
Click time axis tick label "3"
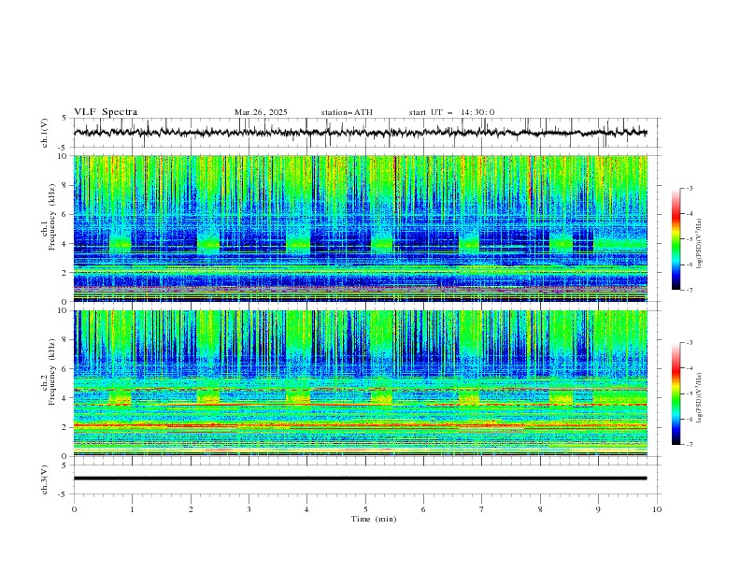click(249, 509)
